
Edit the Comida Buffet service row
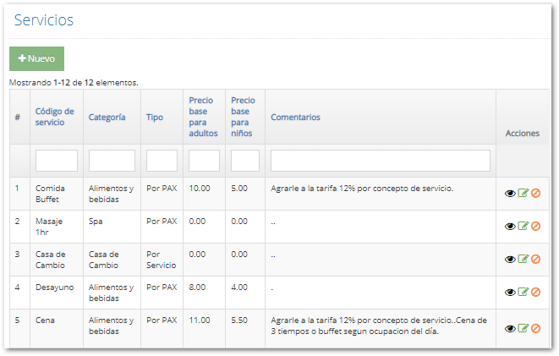(523, 194)
